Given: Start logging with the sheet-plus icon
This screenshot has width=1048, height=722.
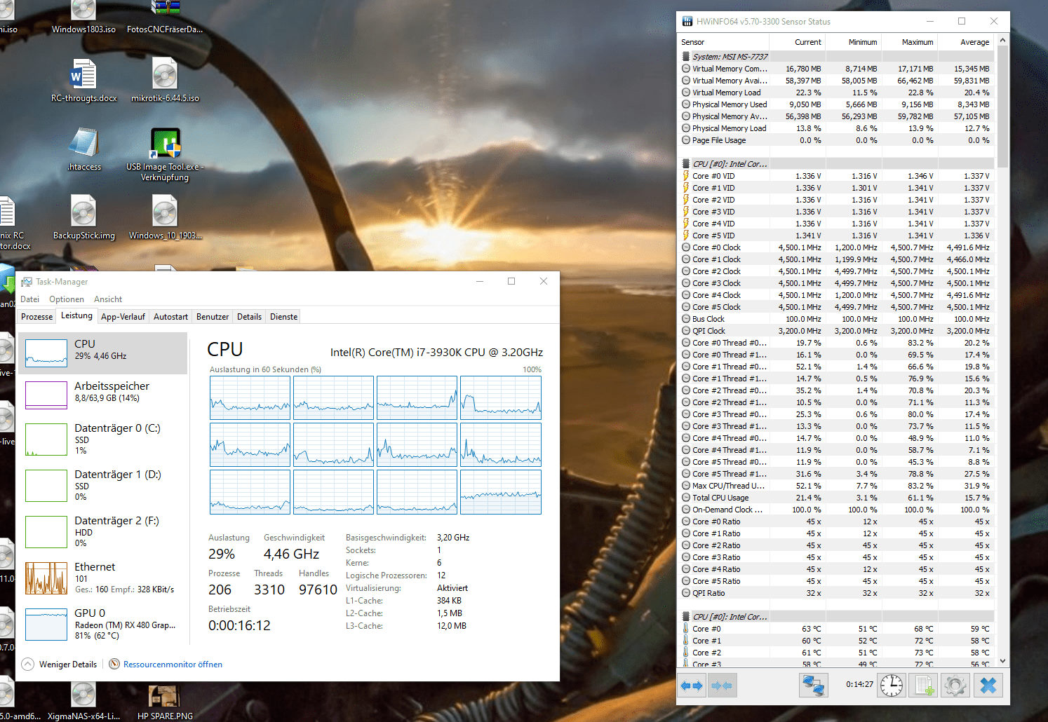Looking at the screenshot, I should (923, 685).
